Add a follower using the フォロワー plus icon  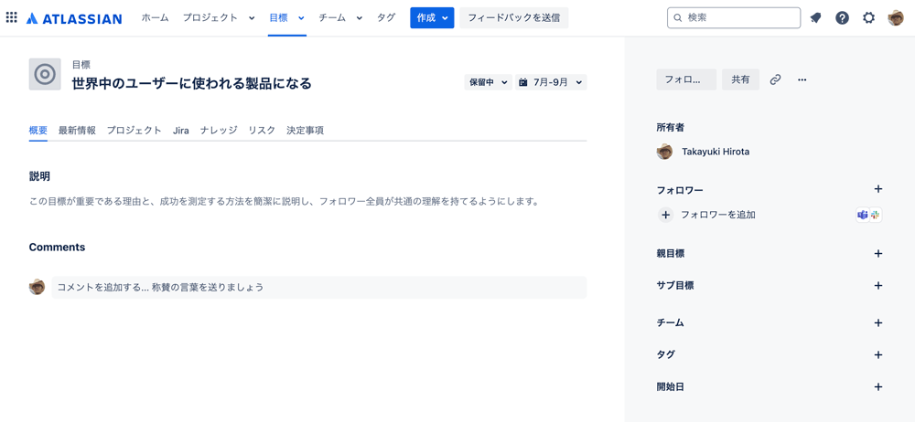[x=878, y=189]
